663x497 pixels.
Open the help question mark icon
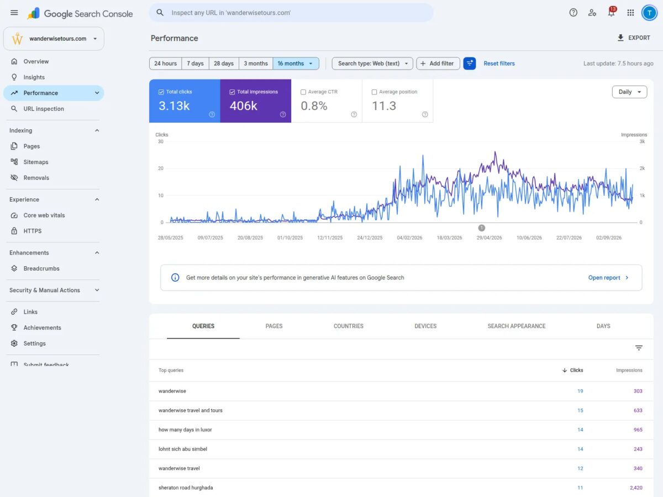(573, 13)
